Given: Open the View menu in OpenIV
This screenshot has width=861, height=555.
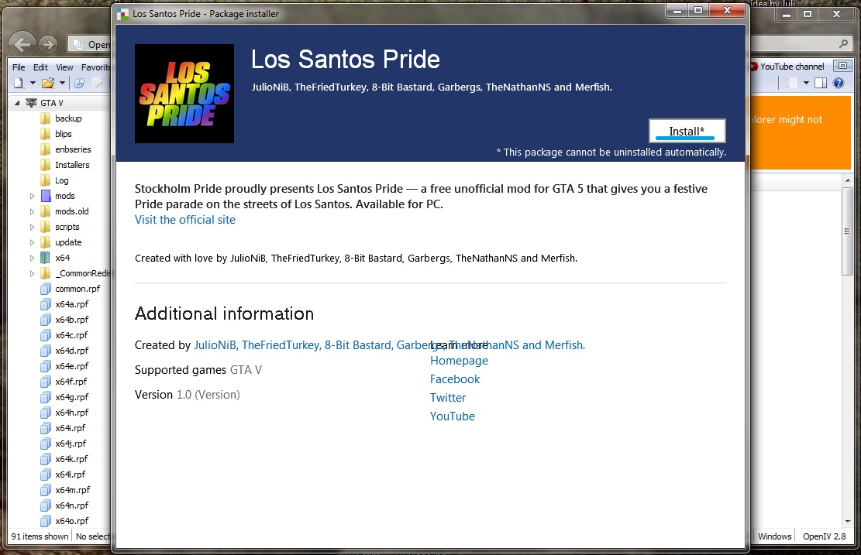Looking at the screenshot, I should coord(64,67).
